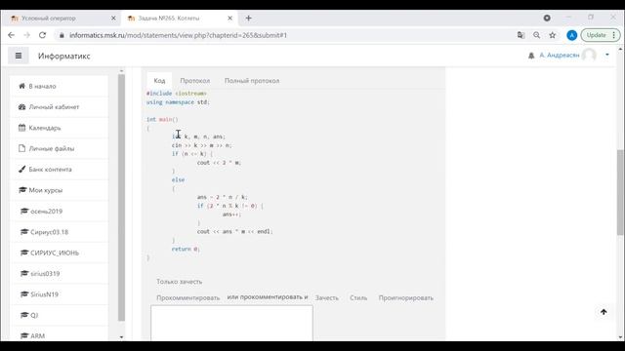This screenshot has width=625, height=351.
Task: Click the Зачесть button
Action: pos(327,297)
